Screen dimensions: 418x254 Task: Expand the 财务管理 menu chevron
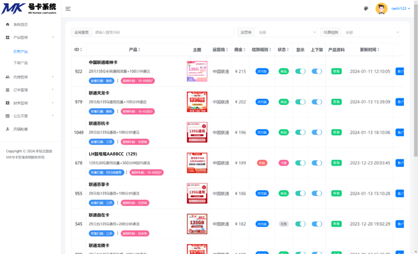(x=53, y=103)
